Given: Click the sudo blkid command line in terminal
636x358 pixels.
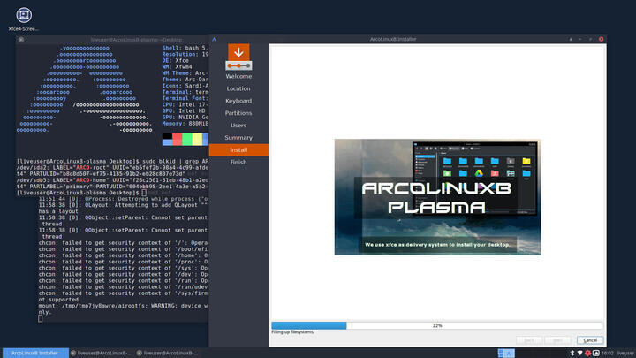Looking at the screenshot, I should coord(112,161).
